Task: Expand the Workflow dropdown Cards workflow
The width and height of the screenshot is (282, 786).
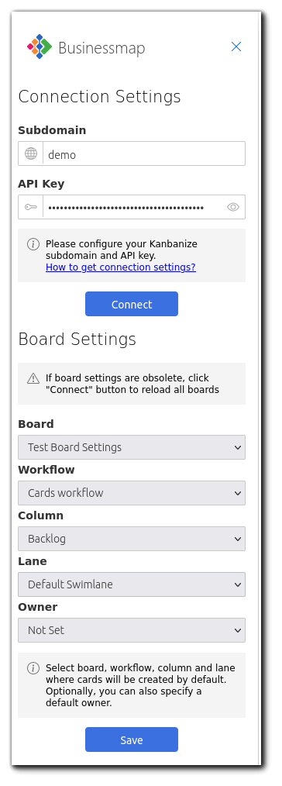Action: pos(132,493)
